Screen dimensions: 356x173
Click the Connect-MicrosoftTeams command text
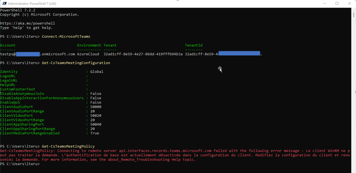65,37
